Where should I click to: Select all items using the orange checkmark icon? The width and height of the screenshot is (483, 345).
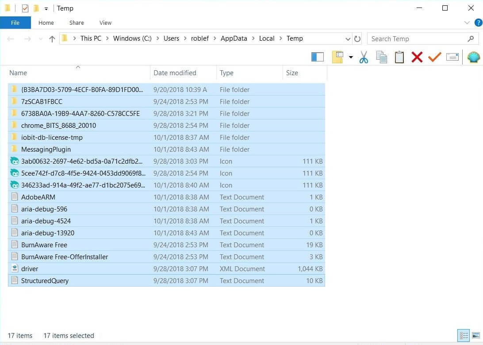pyautogui.click(x=434, y=57)
